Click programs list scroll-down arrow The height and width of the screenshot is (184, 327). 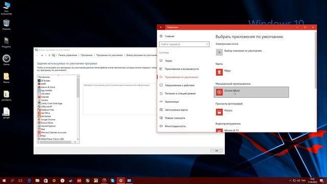click(x=78, y=139)
